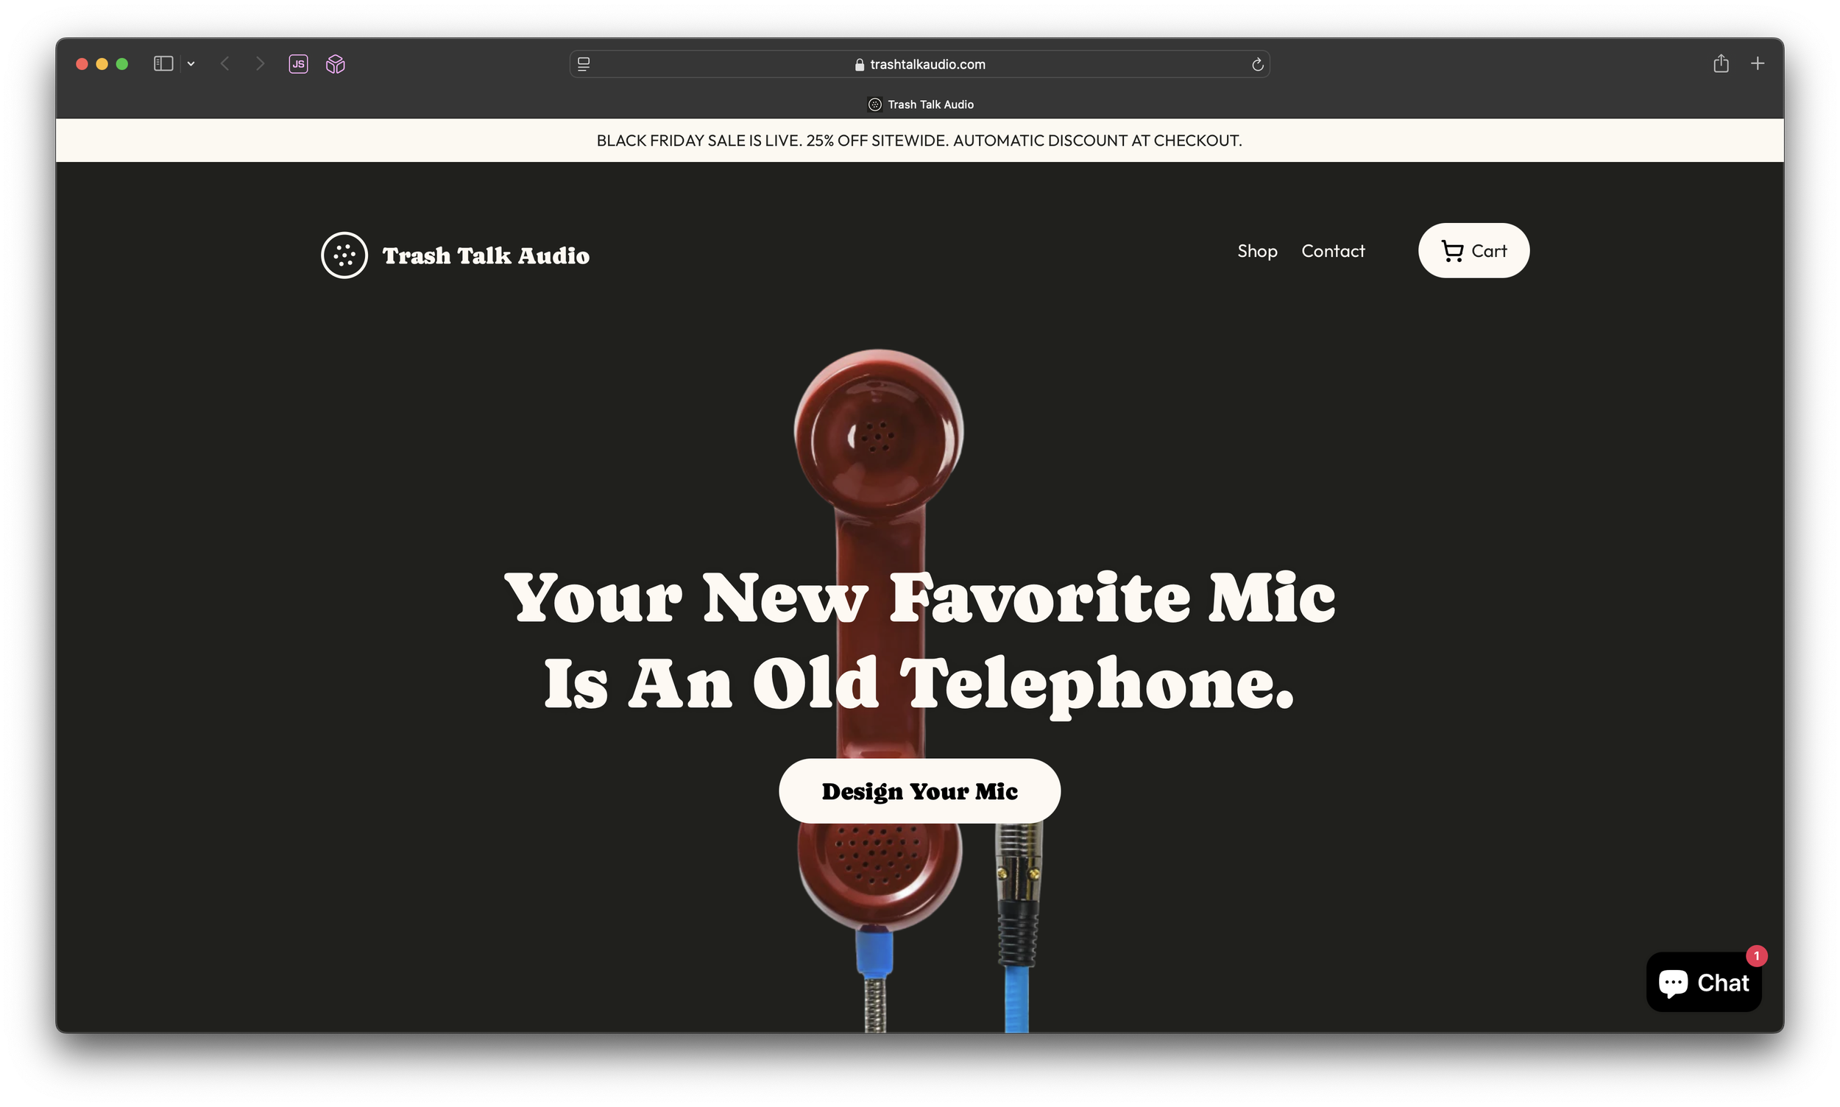
Task: Go forward with the forward arrow
Action: pos(260,64)
